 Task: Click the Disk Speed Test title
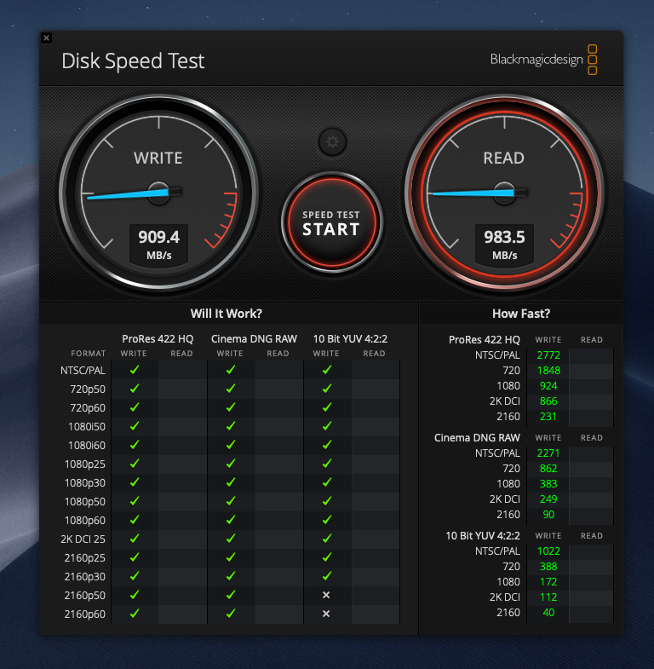(x=133, y=61)
